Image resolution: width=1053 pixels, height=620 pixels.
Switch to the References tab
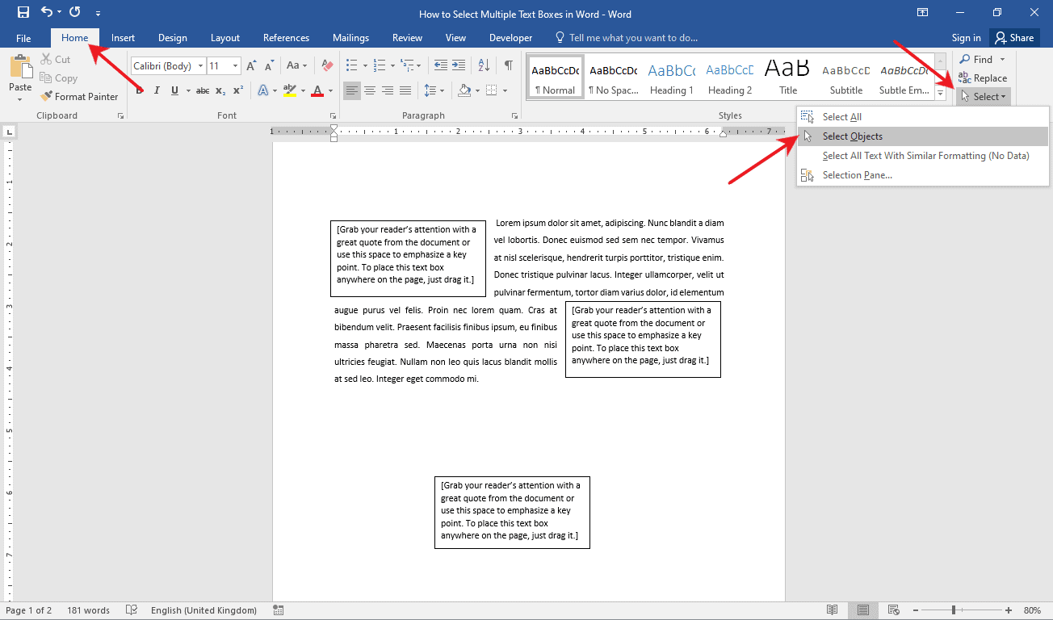point(286,38)
